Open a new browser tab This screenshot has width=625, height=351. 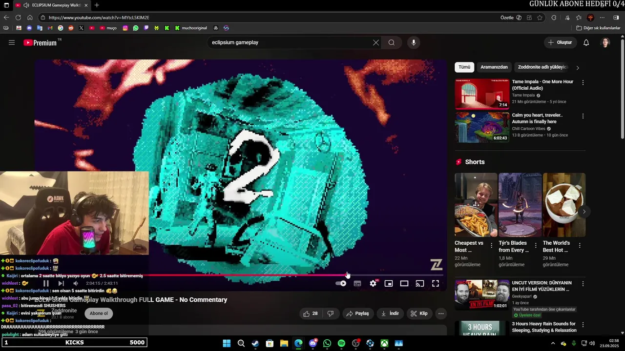tap(97, 5)
